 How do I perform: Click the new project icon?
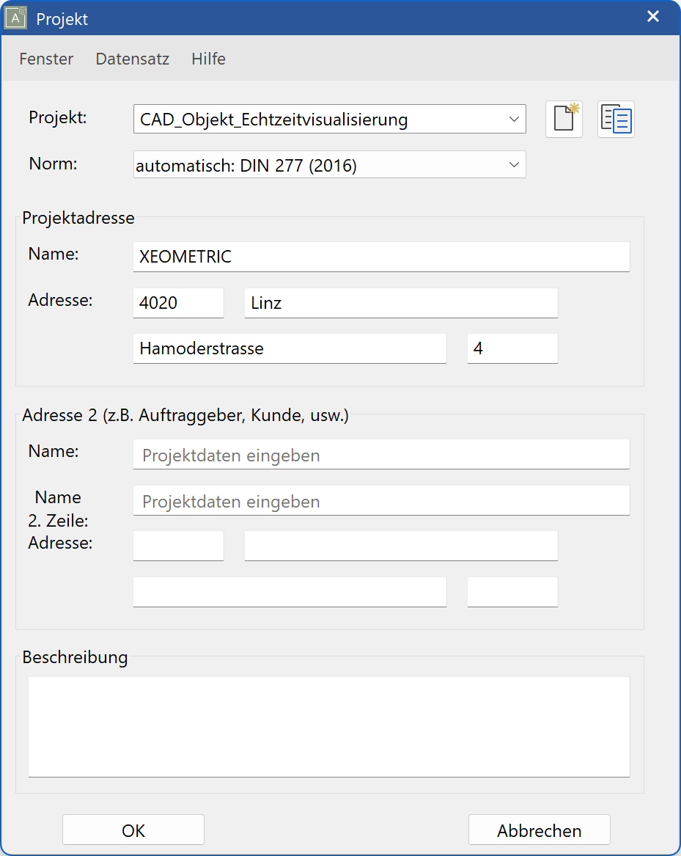tap(564, 119)
